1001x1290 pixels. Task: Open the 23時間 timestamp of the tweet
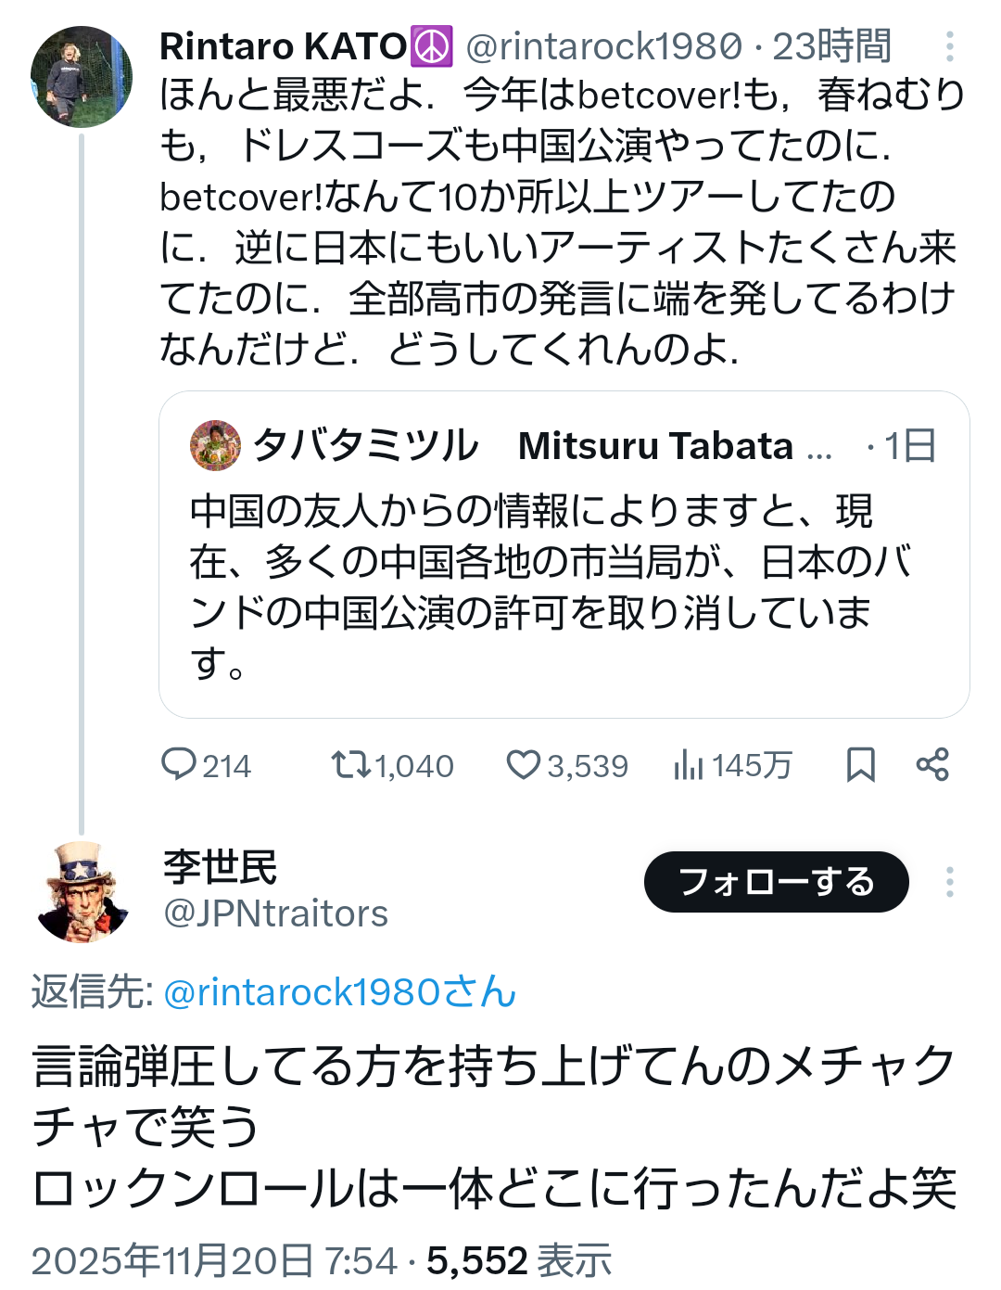coord(831,46)
